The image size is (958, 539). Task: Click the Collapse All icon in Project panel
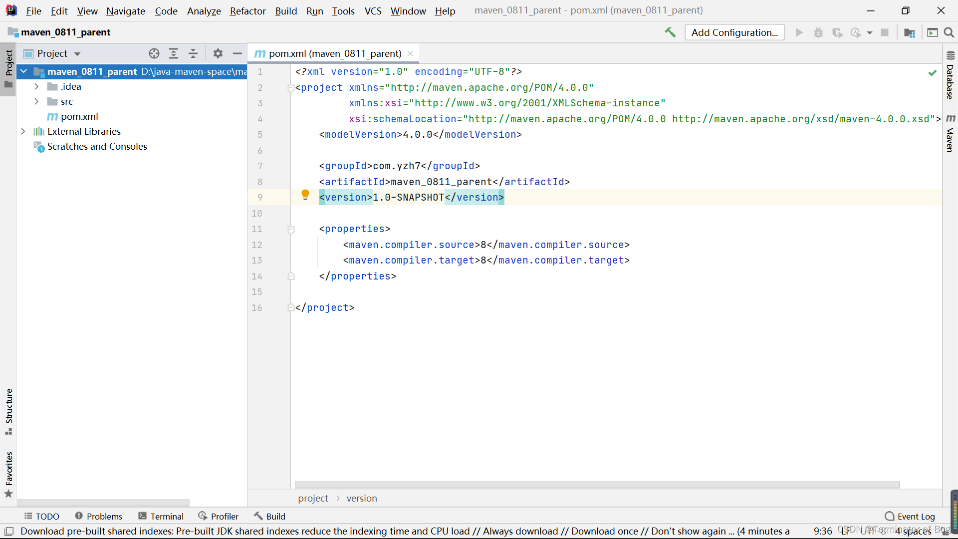click(193, 53)
